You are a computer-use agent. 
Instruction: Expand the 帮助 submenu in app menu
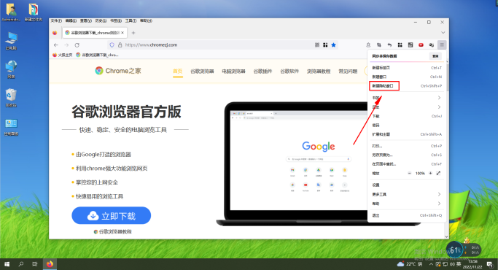(x=407, y=204)
